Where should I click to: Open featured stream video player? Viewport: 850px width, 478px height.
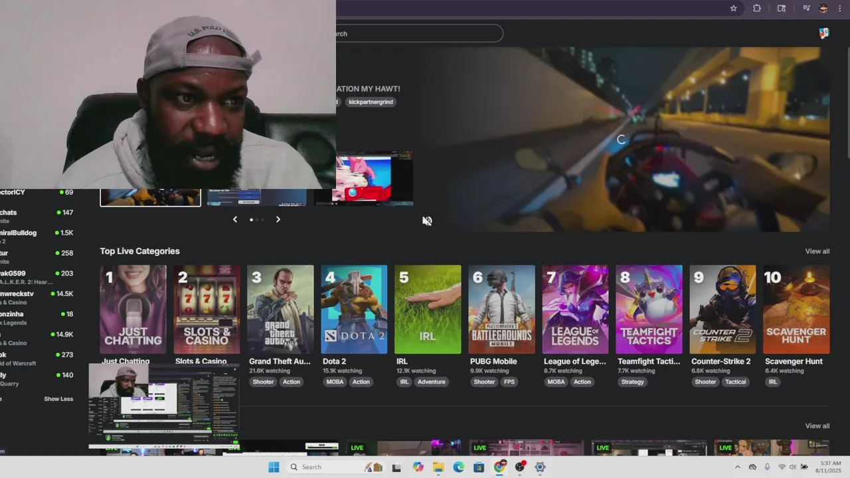(624, 139)
